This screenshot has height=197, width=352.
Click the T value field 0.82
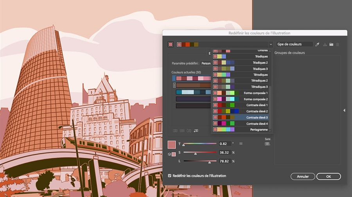pyautogui.click(x=225, y=144)
